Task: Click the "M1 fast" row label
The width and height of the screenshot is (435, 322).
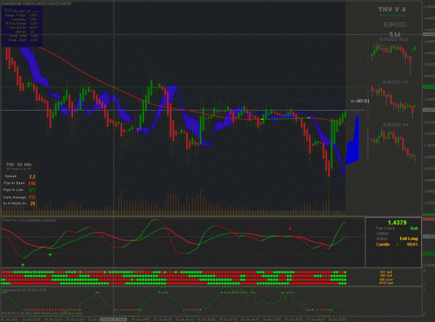Action: (x=386, y=273)
